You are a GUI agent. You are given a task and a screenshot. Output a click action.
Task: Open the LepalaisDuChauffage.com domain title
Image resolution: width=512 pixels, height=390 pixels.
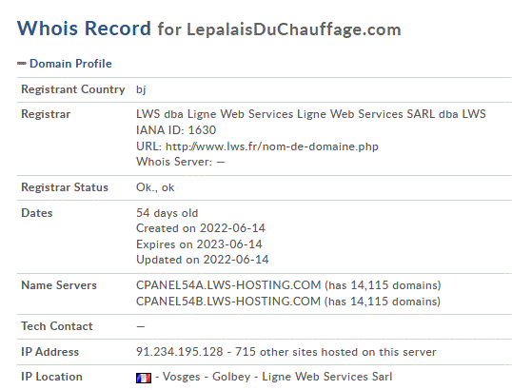coord(294,29)
